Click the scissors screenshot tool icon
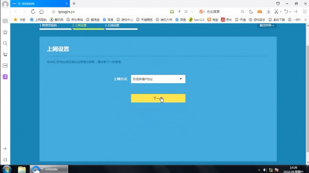The width and height of the screenshot is (309, 173). pyautogui.click(x=276, y=12)
